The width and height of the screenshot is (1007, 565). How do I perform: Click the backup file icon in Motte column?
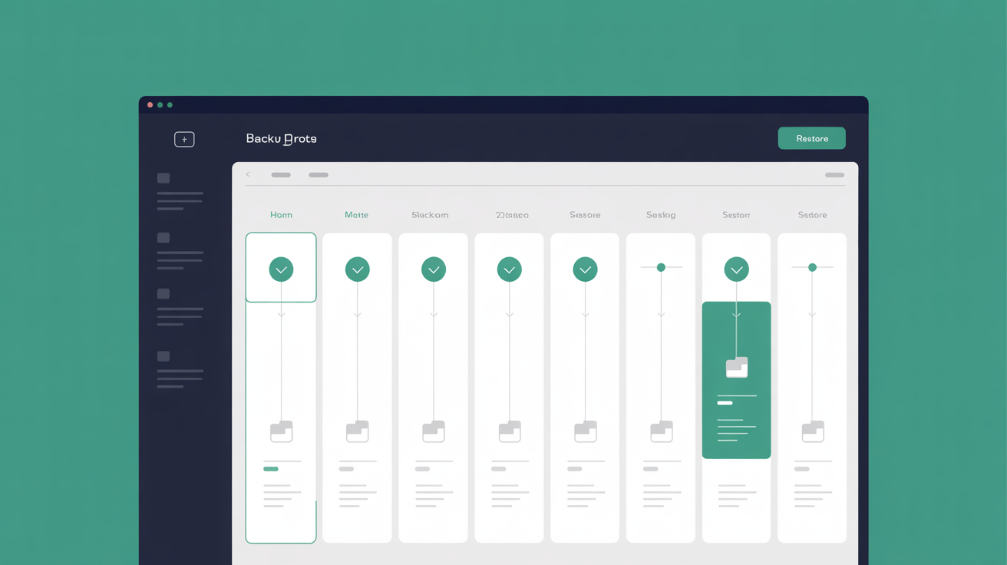coord(357,431)
